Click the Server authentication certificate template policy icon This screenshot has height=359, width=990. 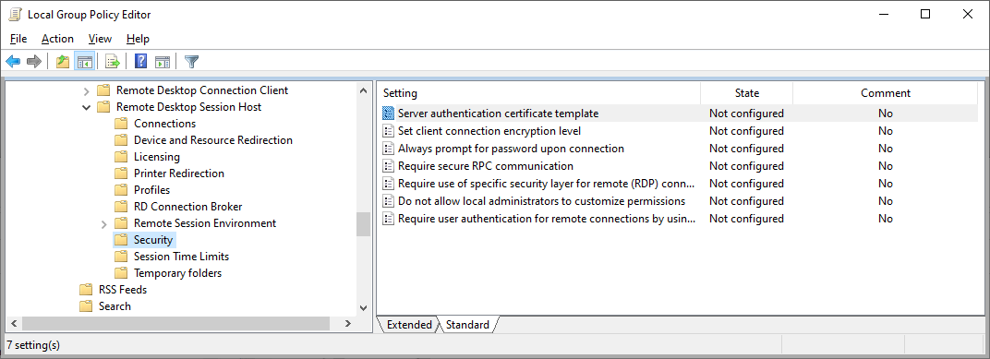click(x=388, y=114)
